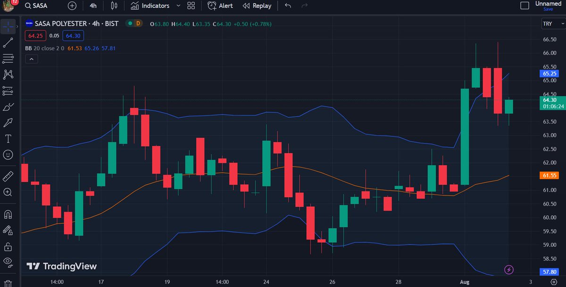Click the purple lightning bolt icon

point(508,270)
